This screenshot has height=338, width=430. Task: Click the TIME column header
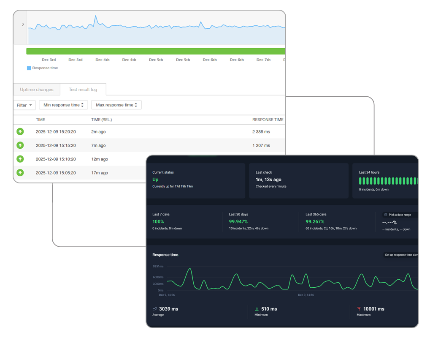click(41, 120)
